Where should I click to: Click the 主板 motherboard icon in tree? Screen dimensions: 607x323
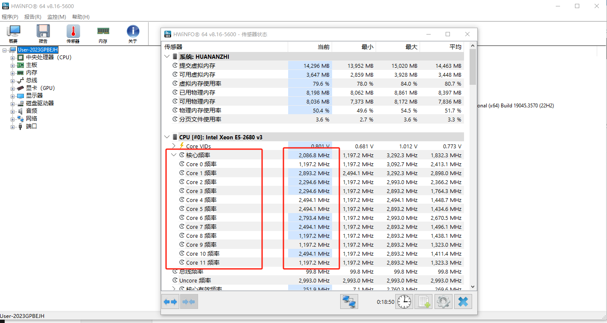point(20,65)
